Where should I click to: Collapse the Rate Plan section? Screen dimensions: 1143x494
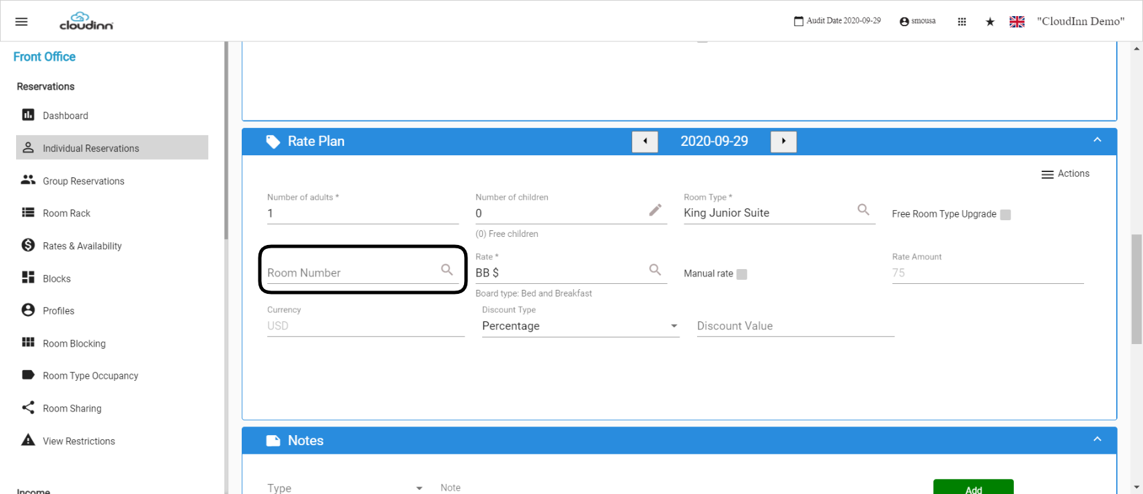[1097, 140]
